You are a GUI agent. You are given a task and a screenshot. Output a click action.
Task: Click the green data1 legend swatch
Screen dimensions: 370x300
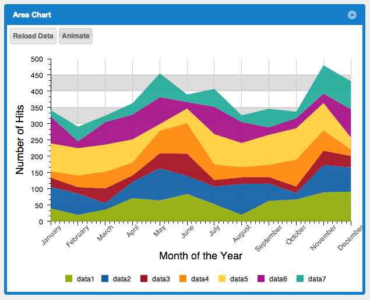(69, 279)
